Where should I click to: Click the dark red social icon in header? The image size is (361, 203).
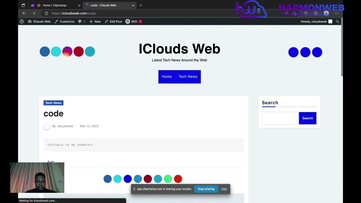79,52
